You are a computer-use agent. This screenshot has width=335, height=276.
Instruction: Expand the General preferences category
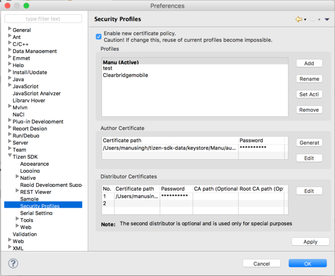click(9, 30)
